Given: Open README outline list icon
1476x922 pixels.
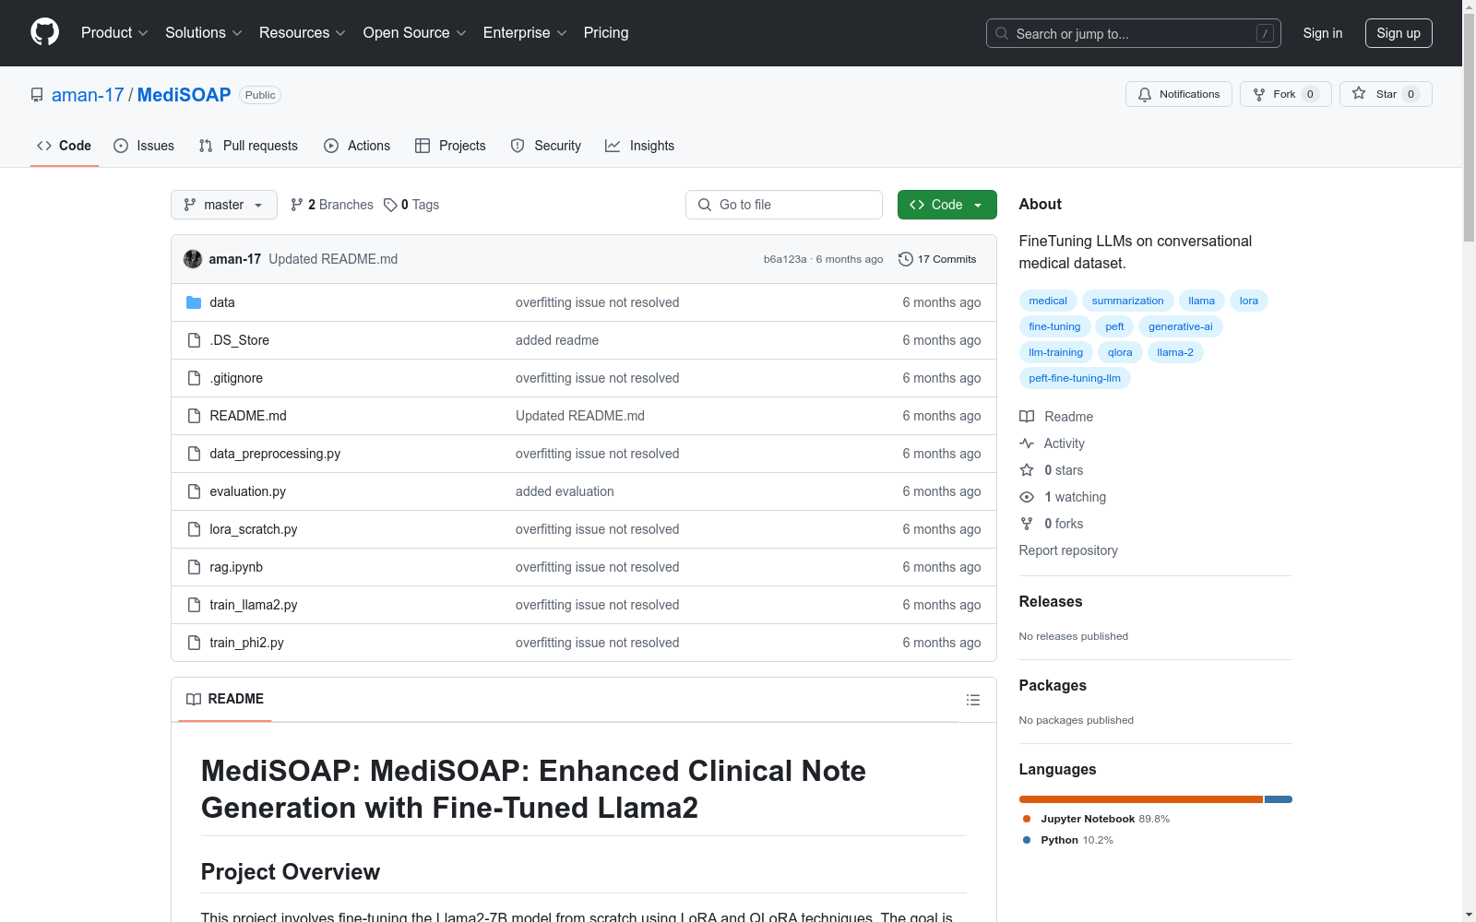Looking at the screenshot, I should click(972, 700).
